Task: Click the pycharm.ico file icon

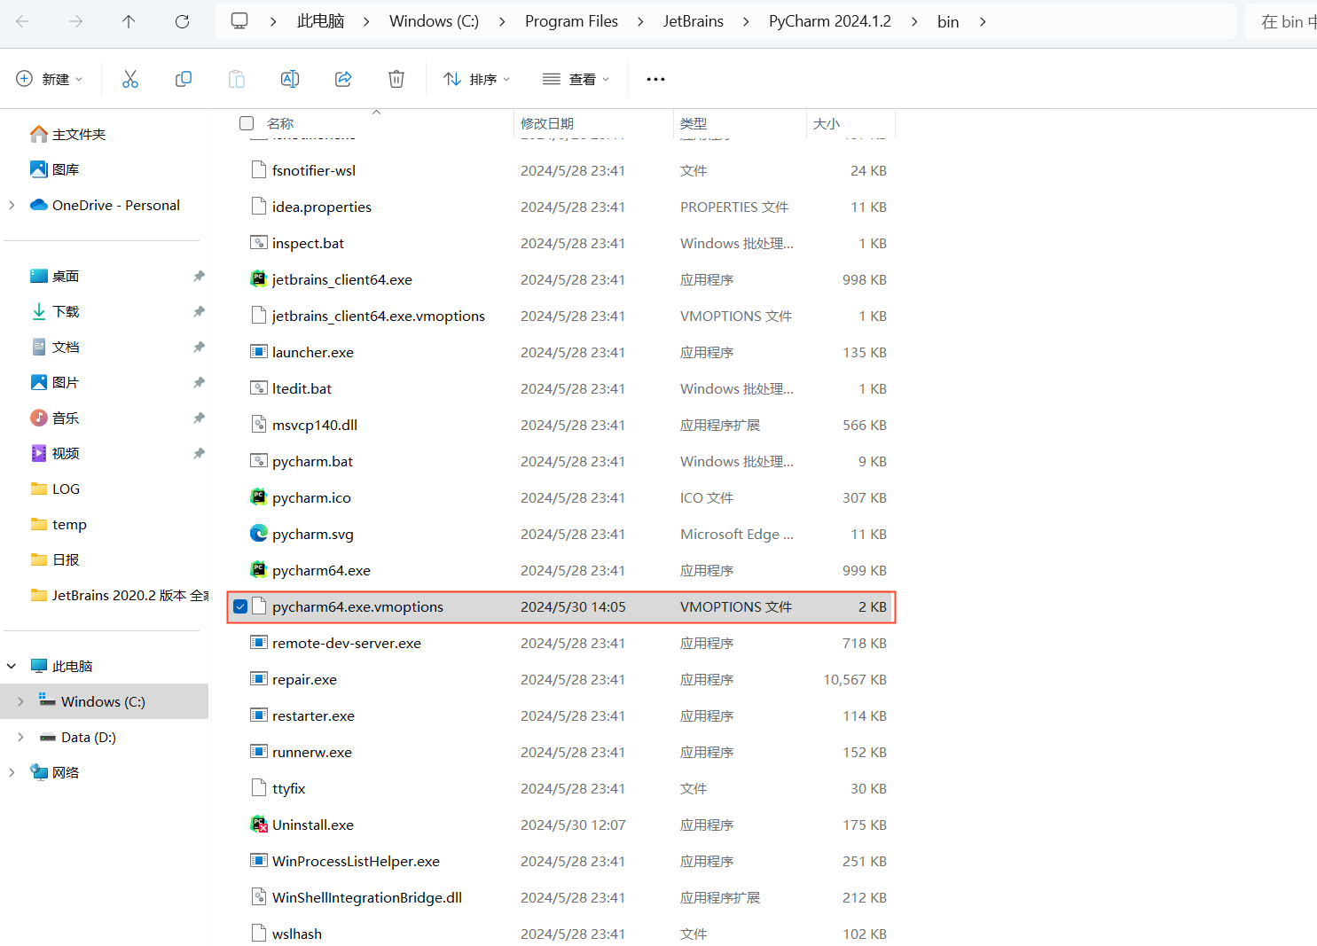Action: pos(259,497)
